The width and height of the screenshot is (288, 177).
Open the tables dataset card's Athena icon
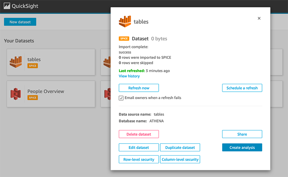point(16,62)
